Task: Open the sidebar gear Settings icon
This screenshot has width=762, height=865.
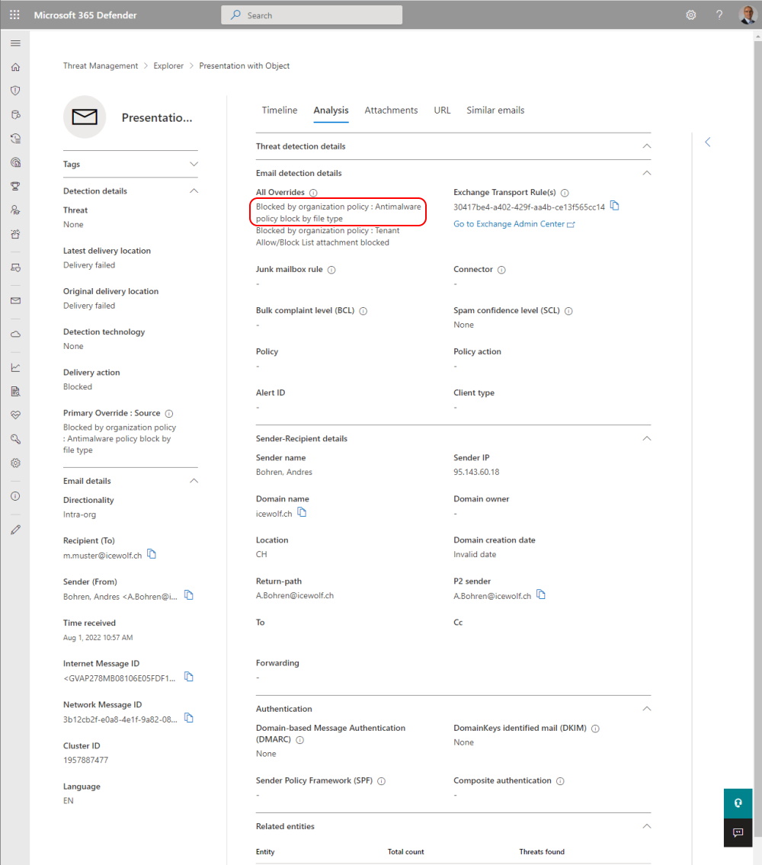Action: tap(15, 463)
